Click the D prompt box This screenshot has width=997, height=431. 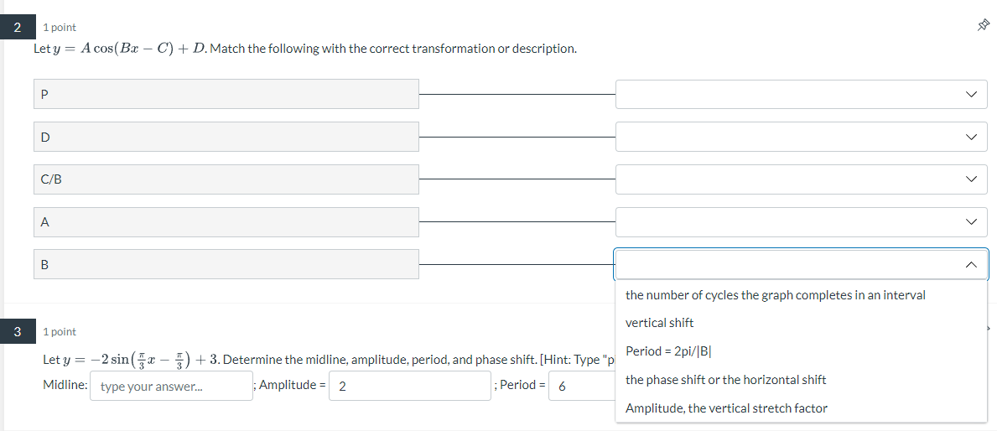pyautogui.click(x=226, y=137)
